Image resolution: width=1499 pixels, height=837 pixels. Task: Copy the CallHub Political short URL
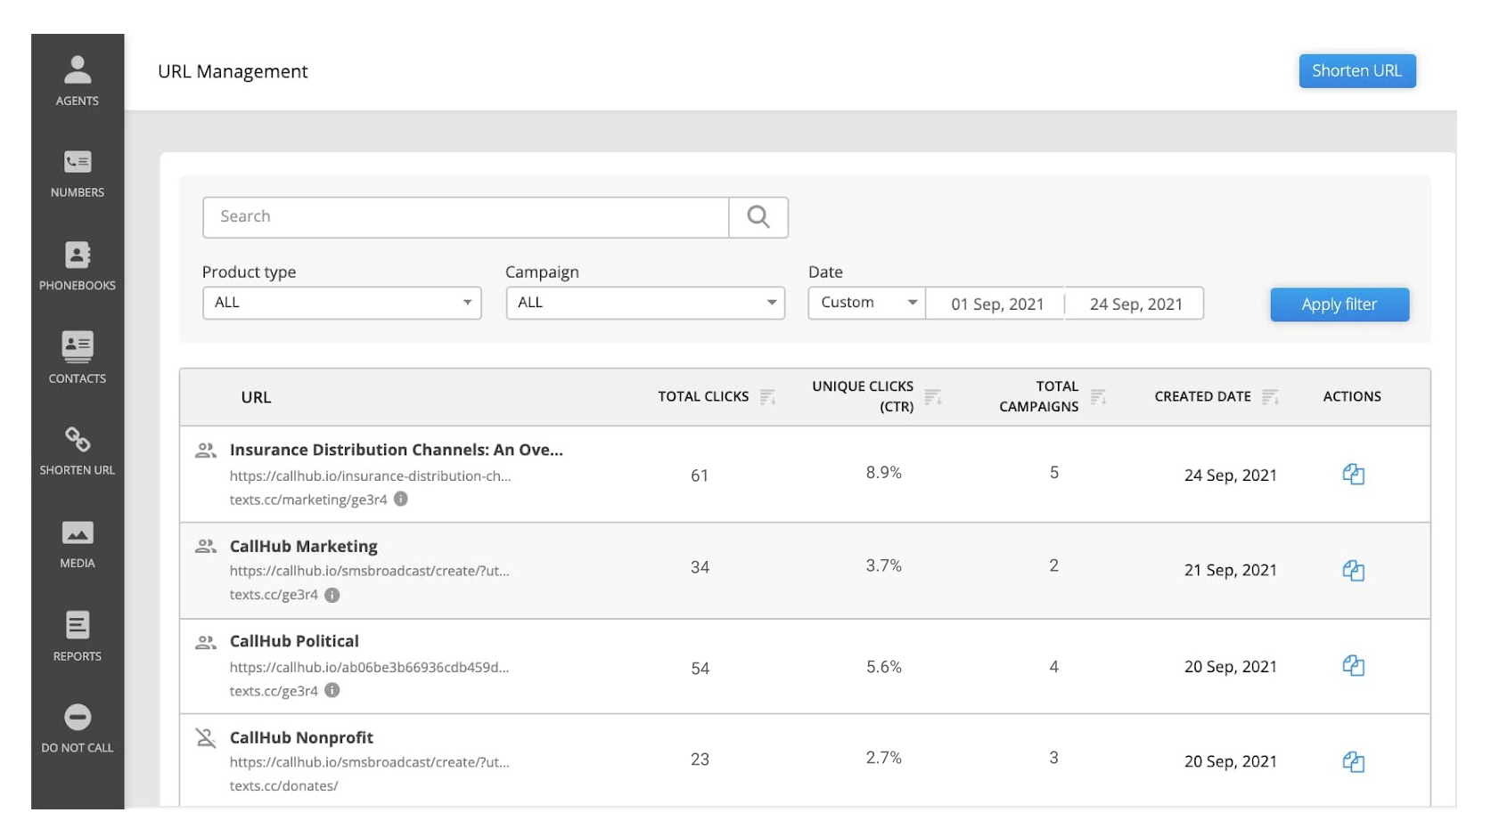1353,666
